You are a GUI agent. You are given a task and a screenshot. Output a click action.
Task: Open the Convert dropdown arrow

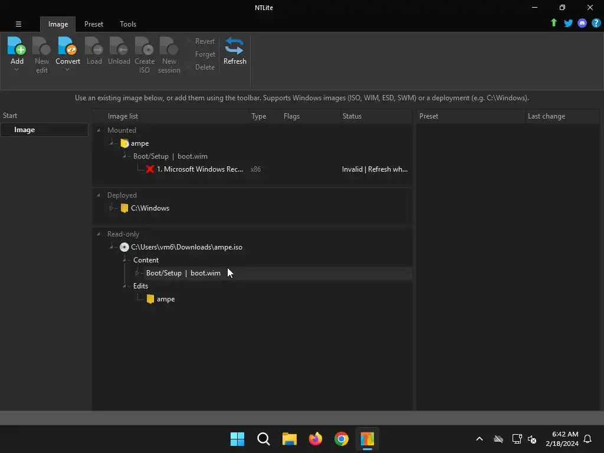click(x=67, y=70)
